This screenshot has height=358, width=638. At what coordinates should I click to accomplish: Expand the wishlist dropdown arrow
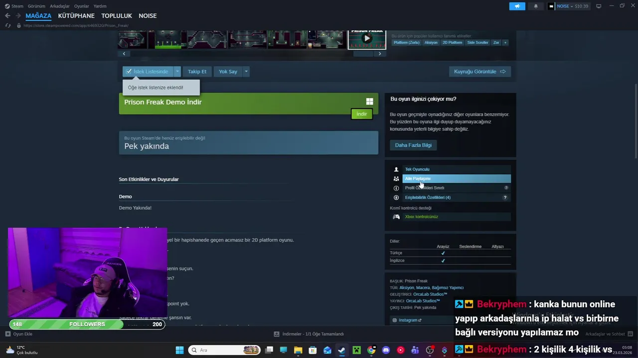tap(177, 72)
